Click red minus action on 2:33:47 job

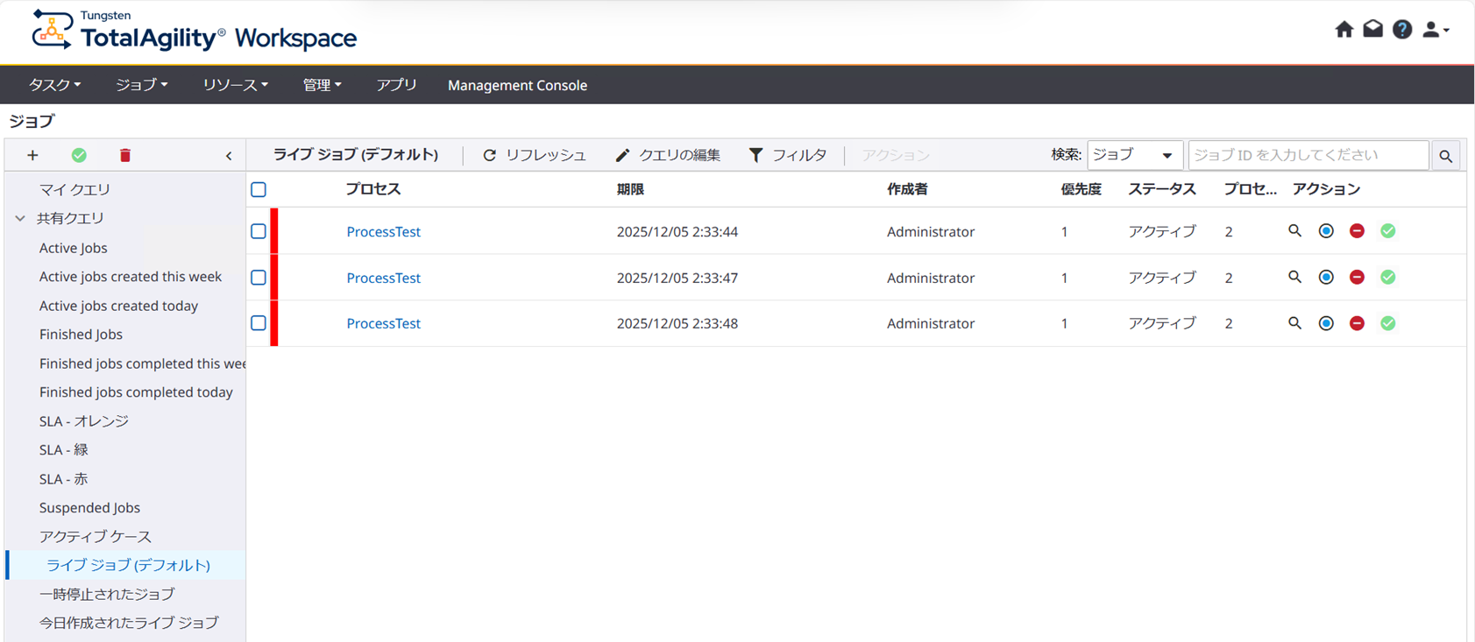click(x=1357, y=278)
